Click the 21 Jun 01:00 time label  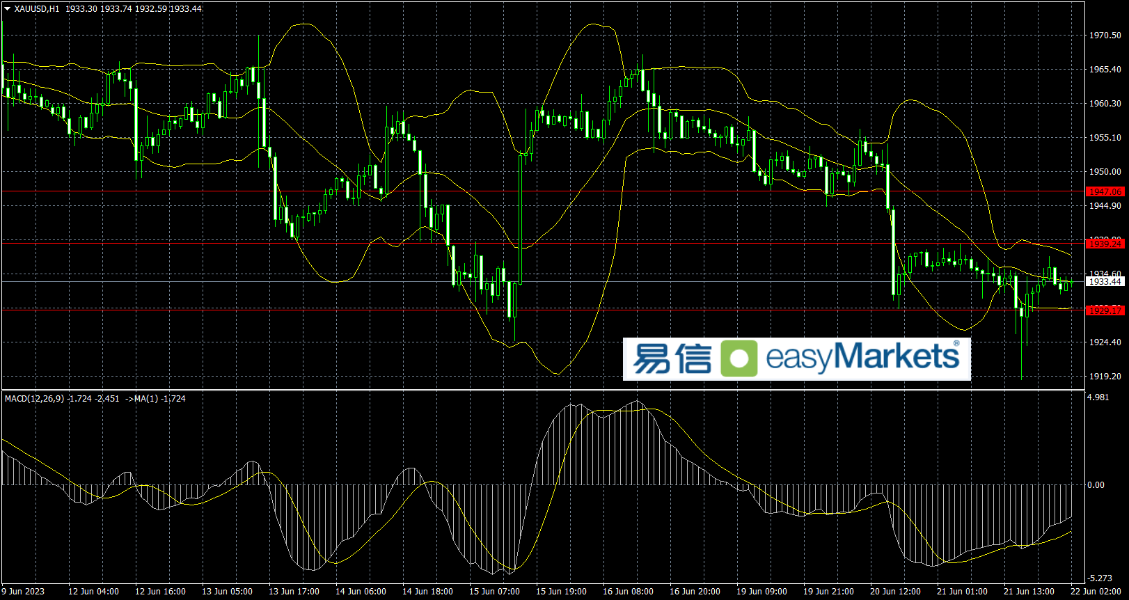click(962, 592)
